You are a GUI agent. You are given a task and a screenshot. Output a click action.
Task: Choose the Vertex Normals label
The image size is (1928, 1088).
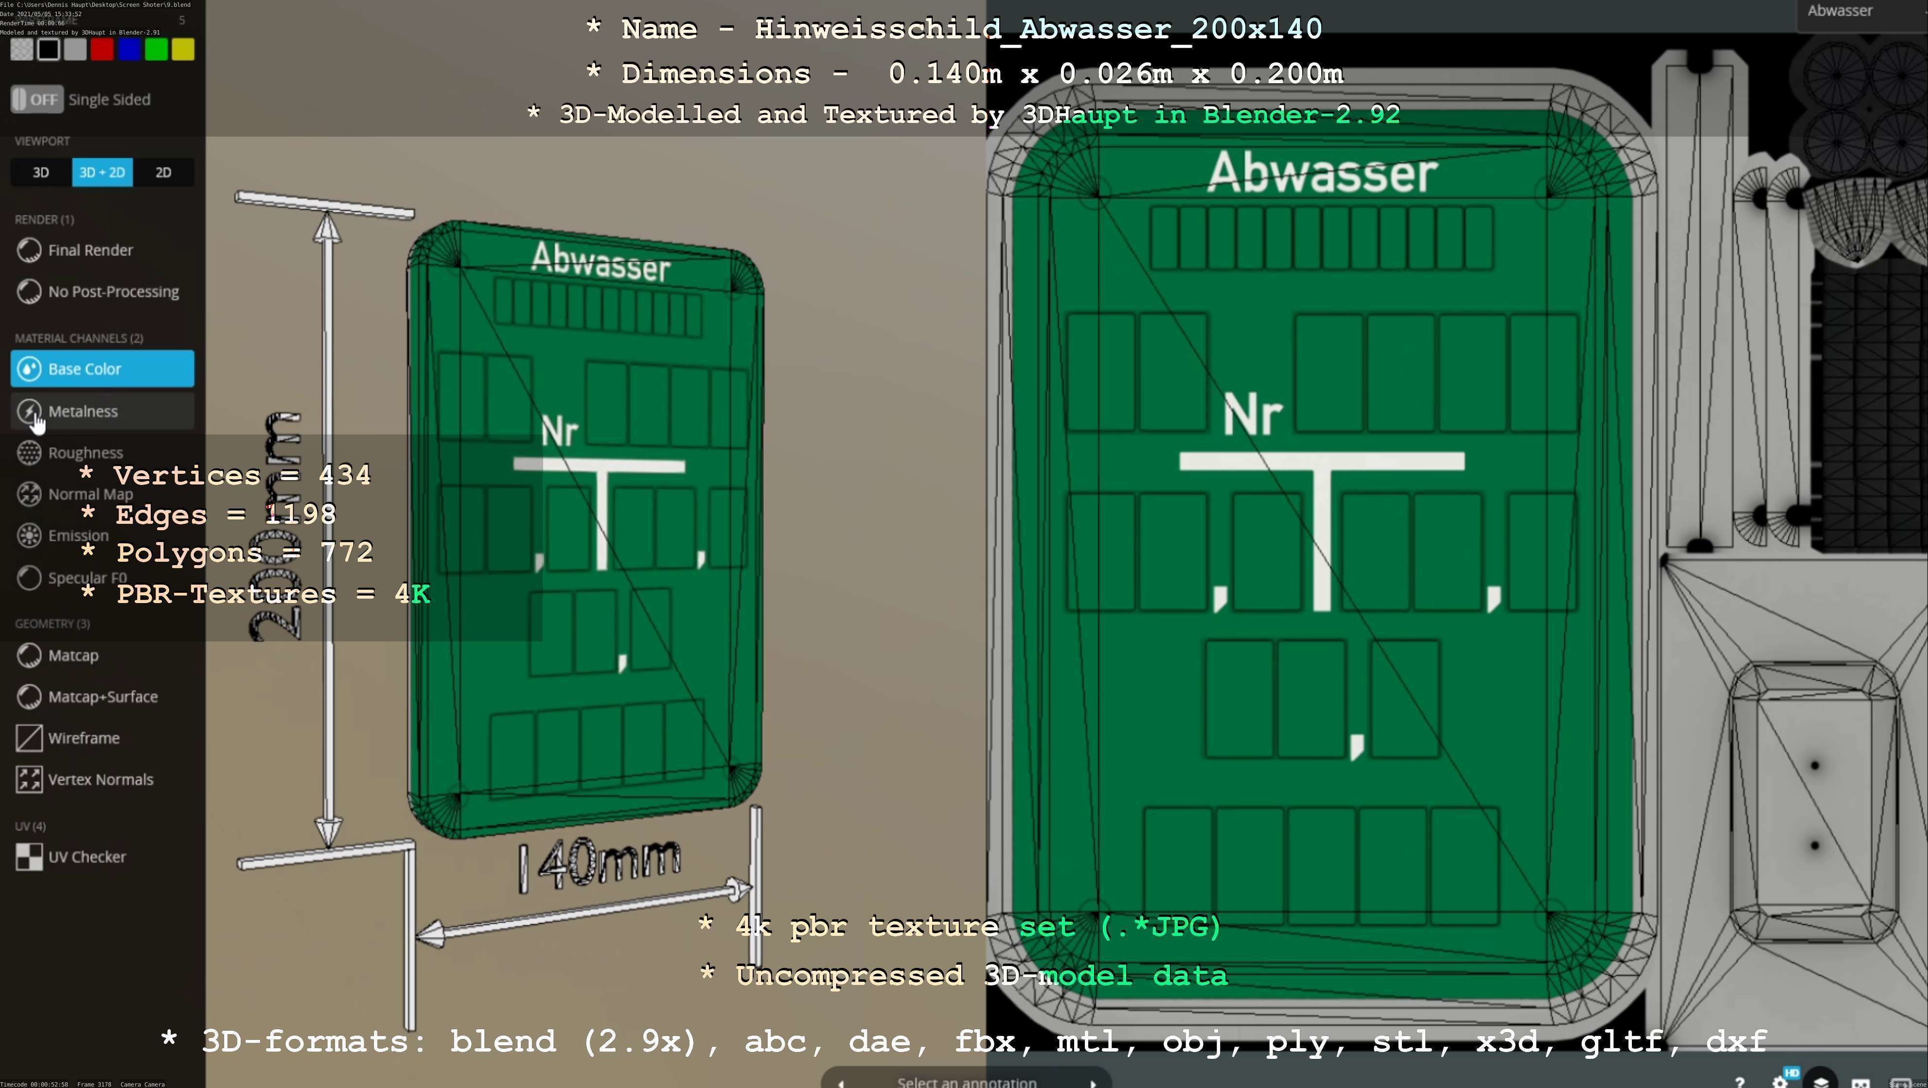[101, 779]
